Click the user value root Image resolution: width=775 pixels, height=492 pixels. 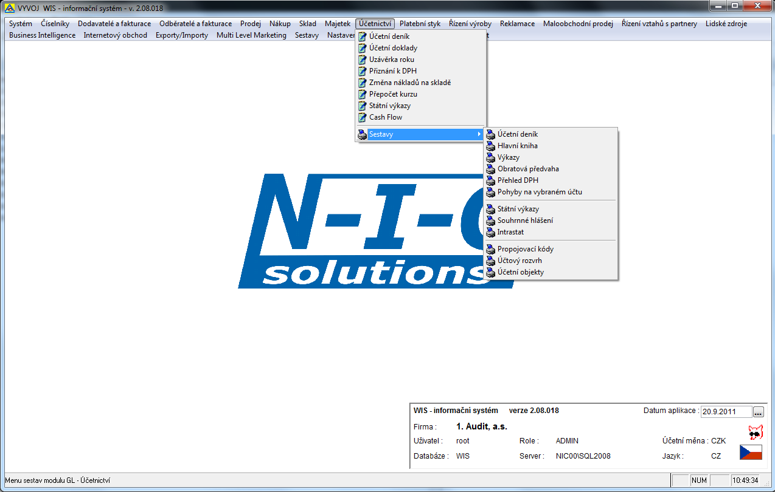463,441
